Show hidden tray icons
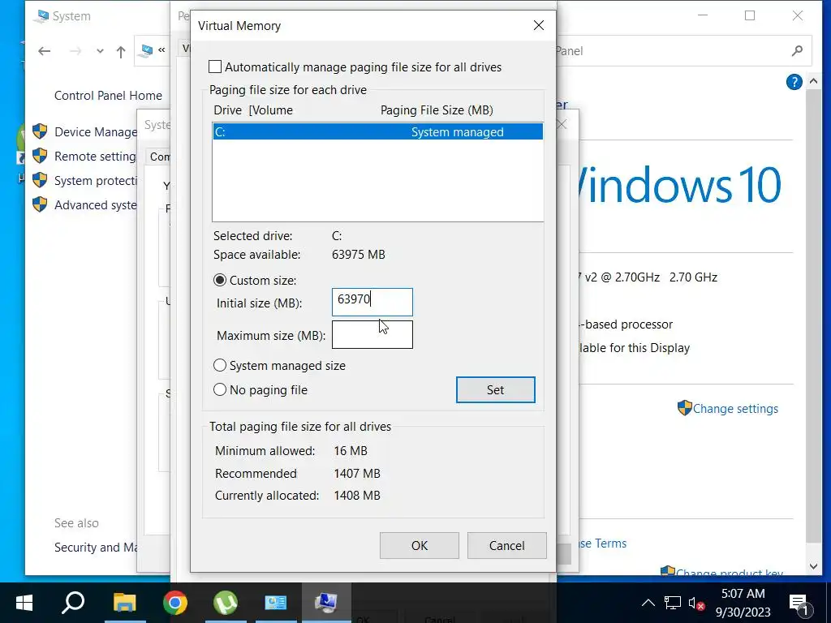The image size is (831, 623). point(648,603)
